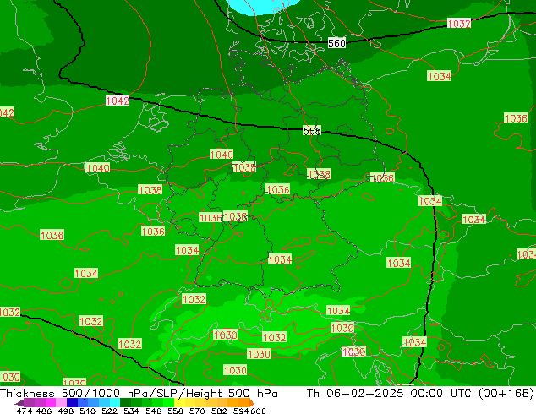
Task: Select the pale pink legend swatch above 498
Action: (61, 402)
